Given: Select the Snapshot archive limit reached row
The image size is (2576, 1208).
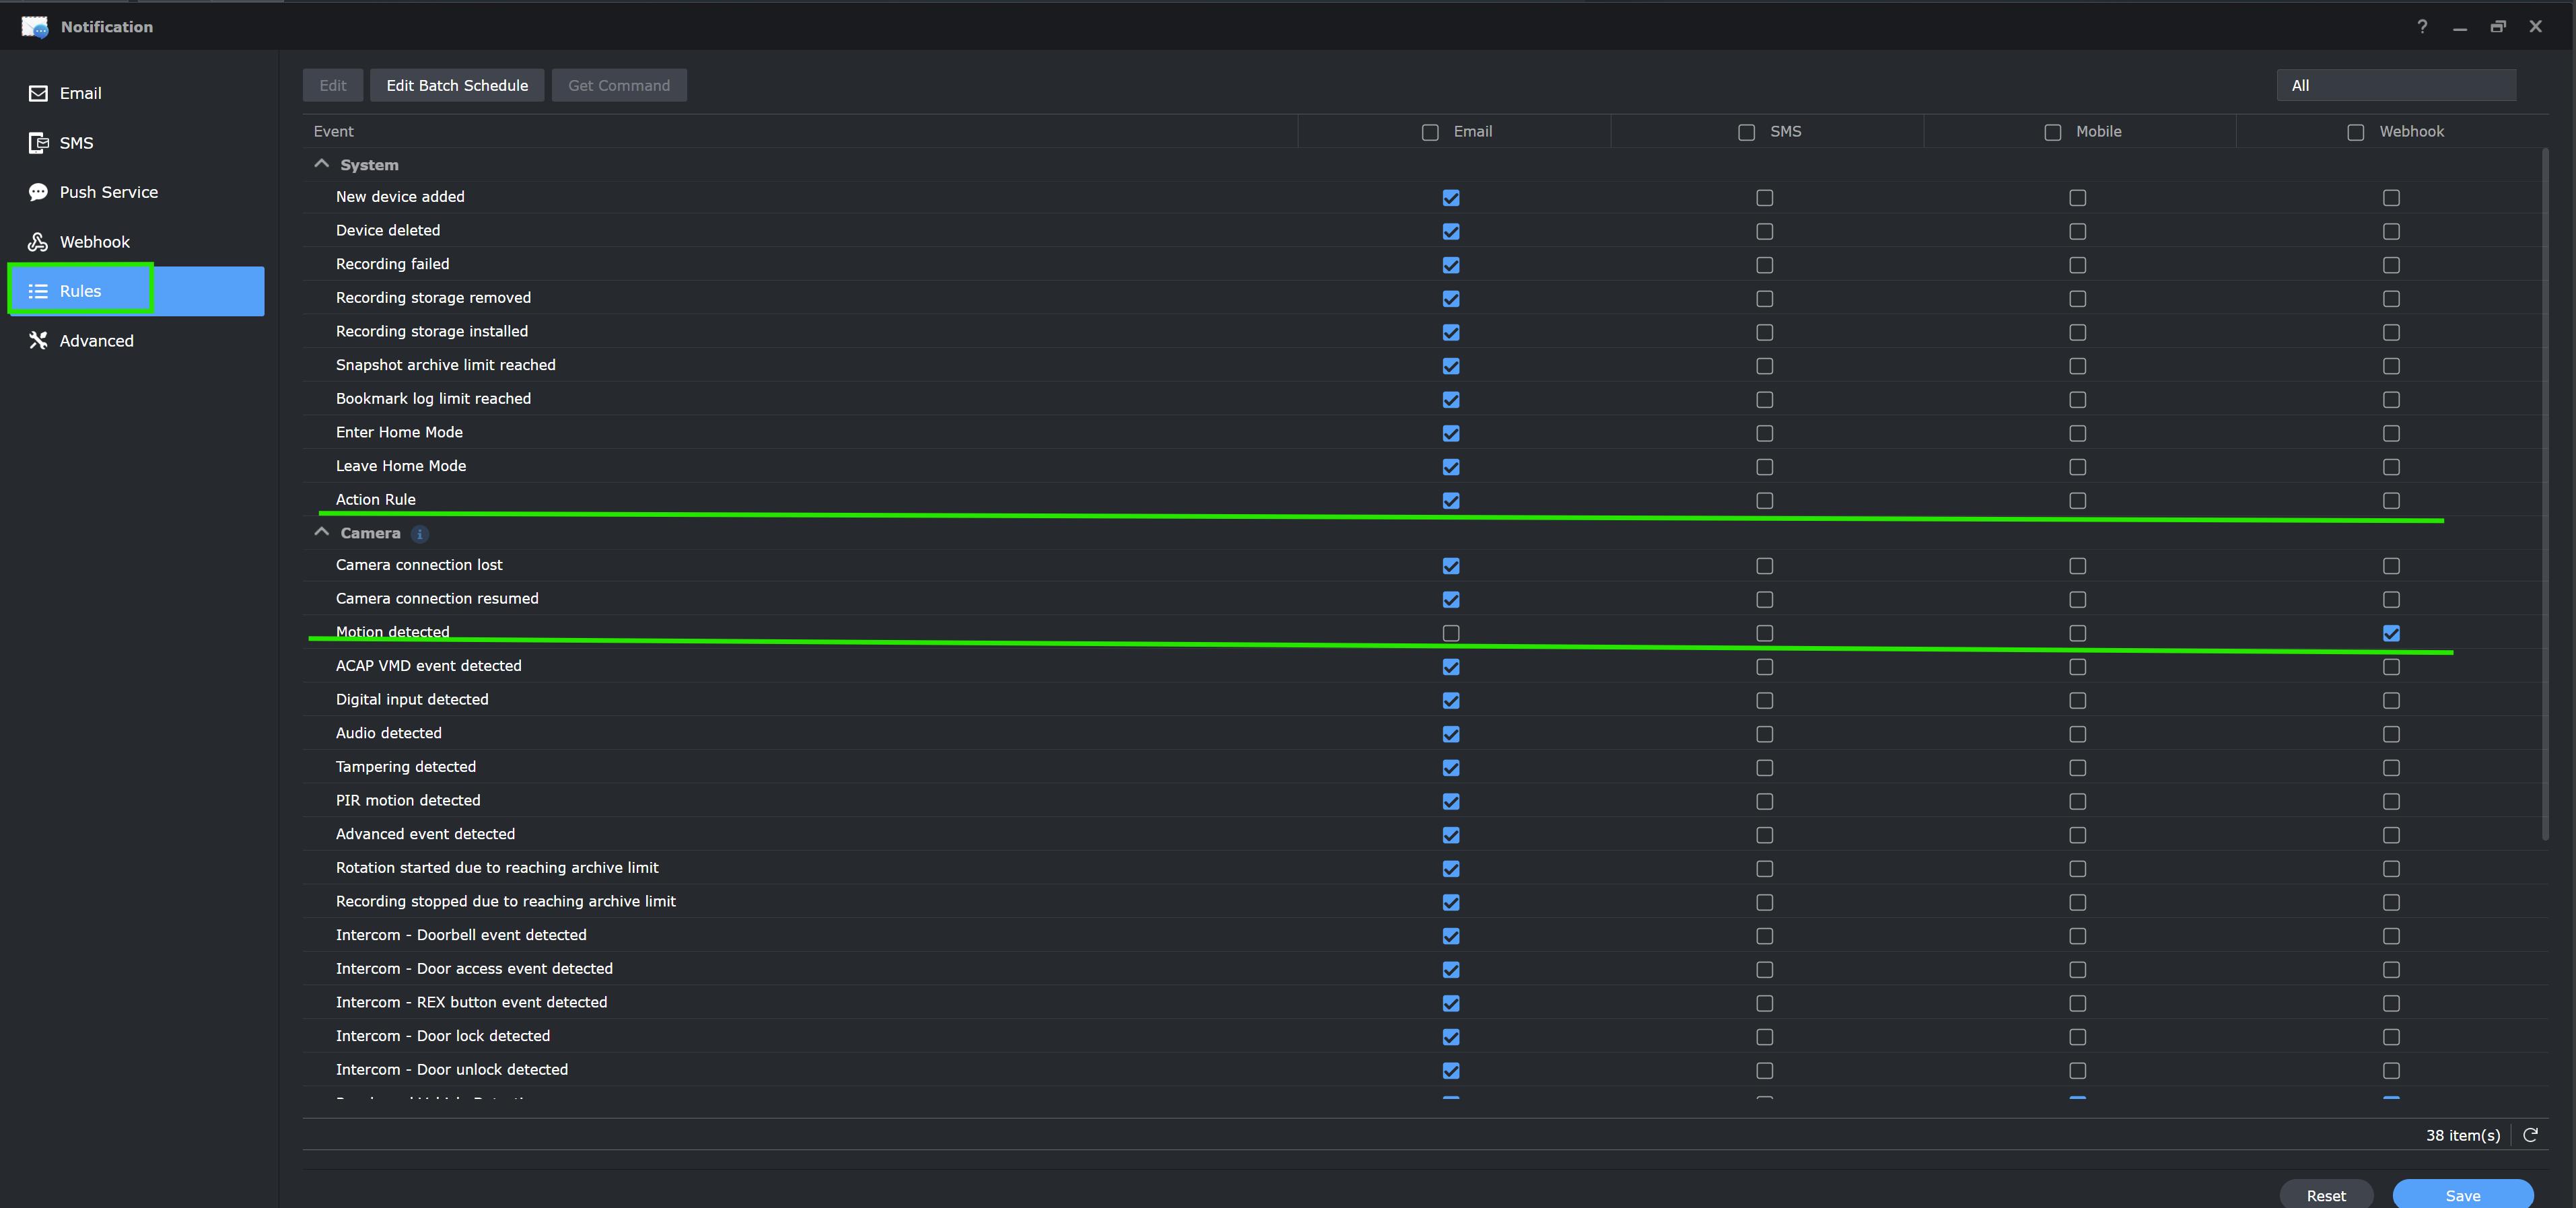Looking at the screenshot, I should pos(1421,365).
